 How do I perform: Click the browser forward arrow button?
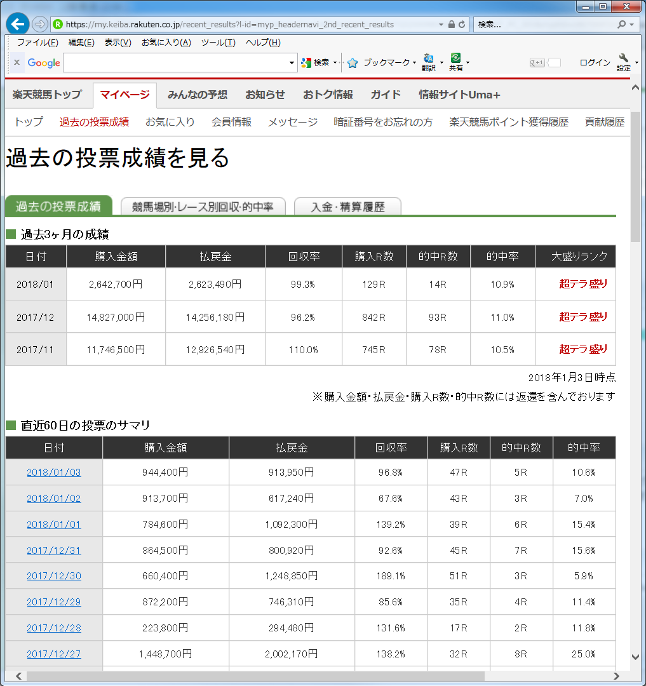[40, 24]
